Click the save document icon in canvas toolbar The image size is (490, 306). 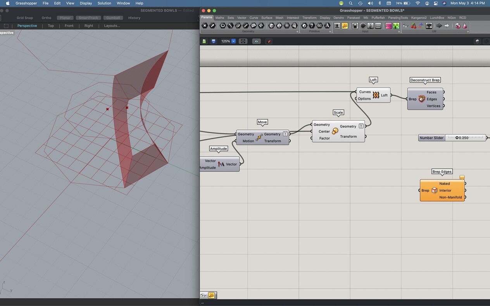point(213,41)
